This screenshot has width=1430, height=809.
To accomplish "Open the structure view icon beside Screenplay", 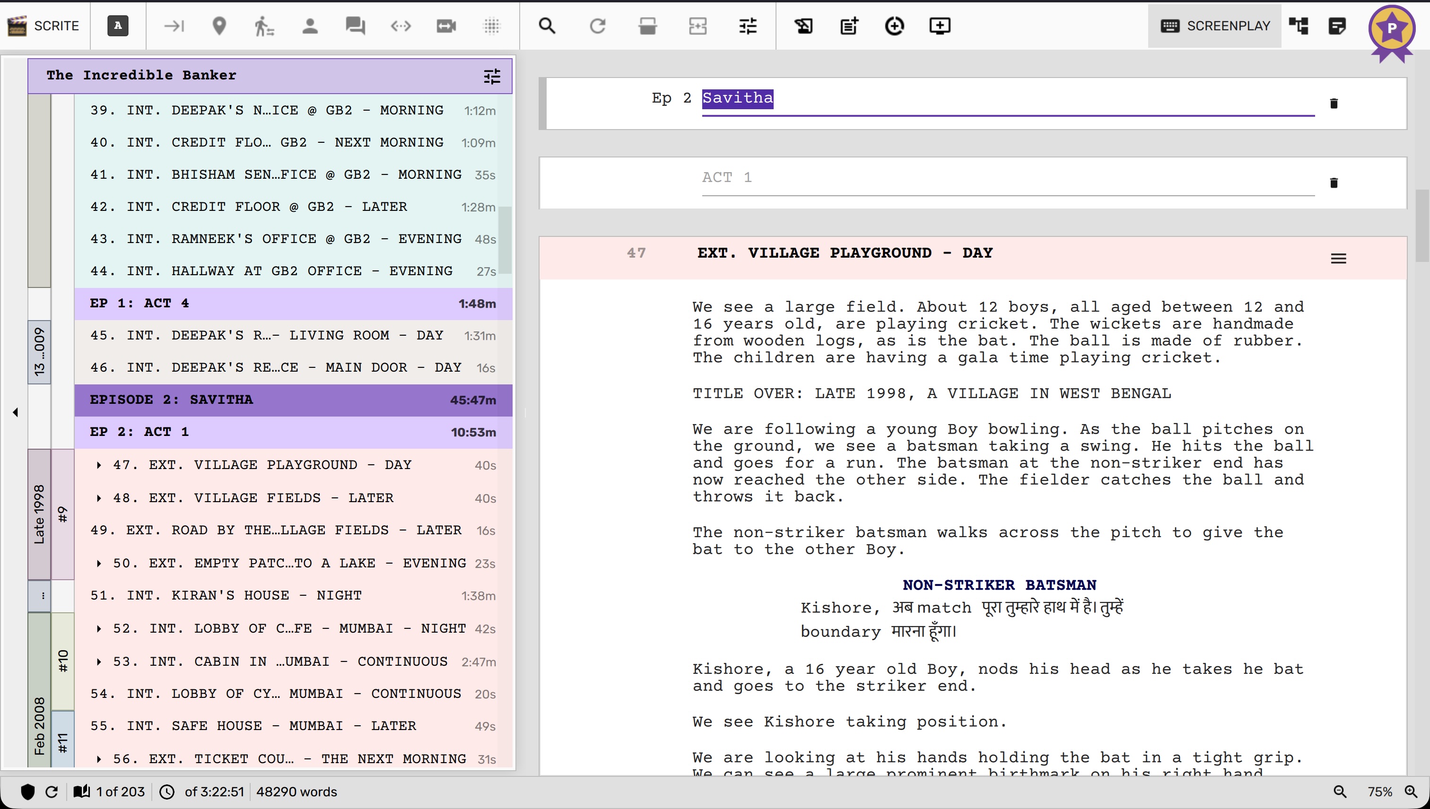I will (x=1299, y=26).
